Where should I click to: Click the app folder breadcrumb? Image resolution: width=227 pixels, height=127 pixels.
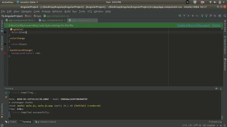[x=38, y=16]
